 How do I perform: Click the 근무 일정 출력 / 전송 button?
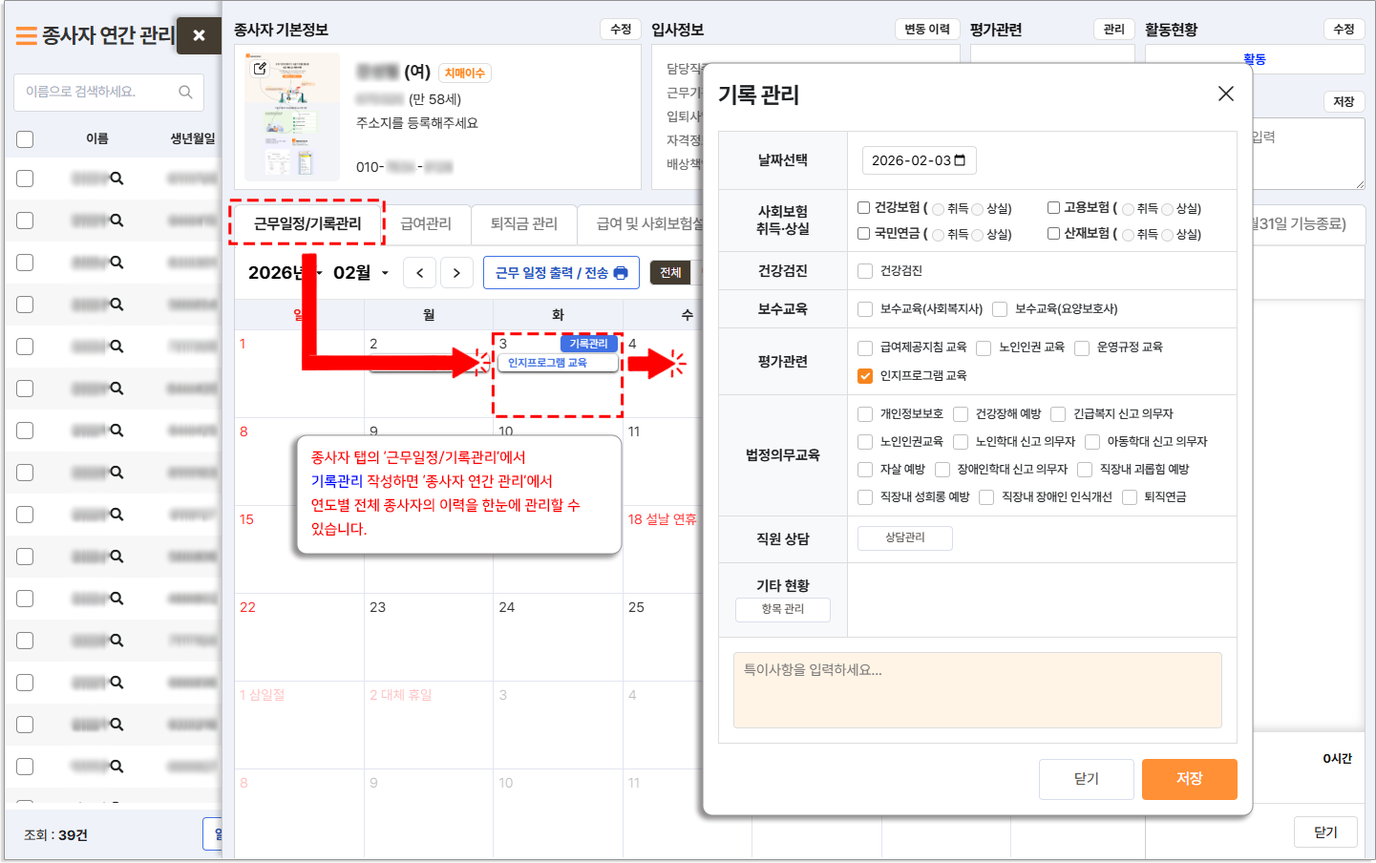click(x=561, y=273)
